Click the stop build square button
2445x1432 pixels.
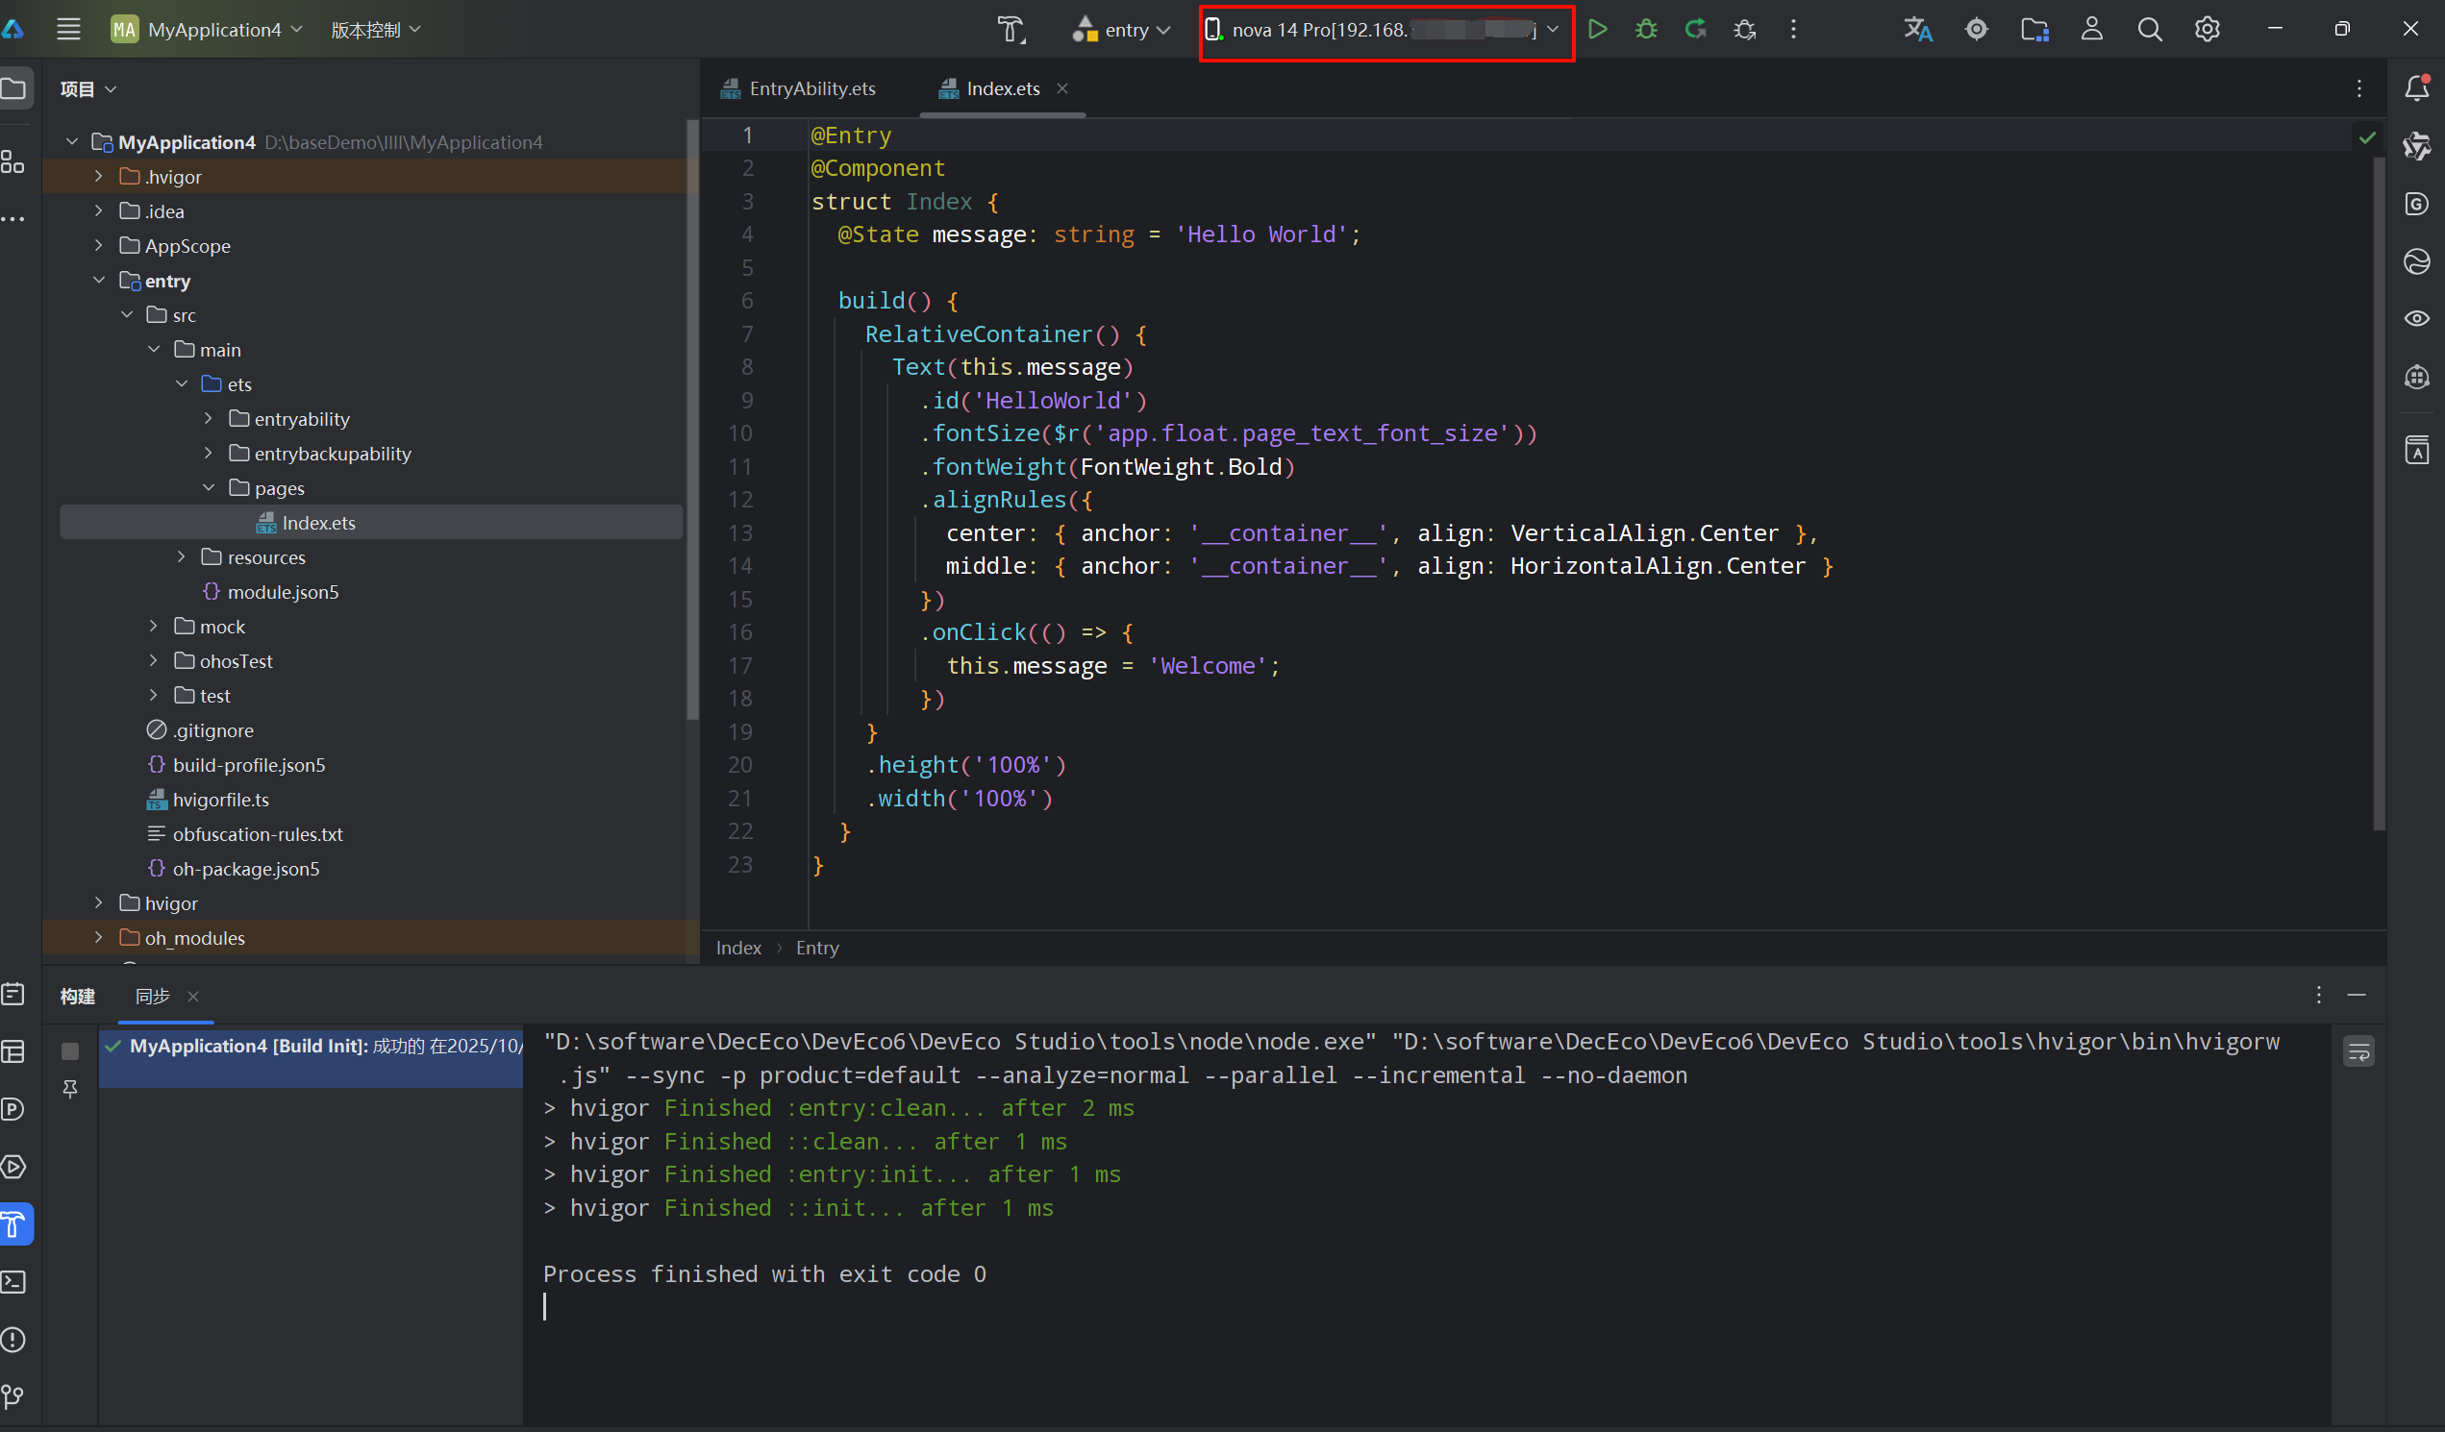(70, 1051)
